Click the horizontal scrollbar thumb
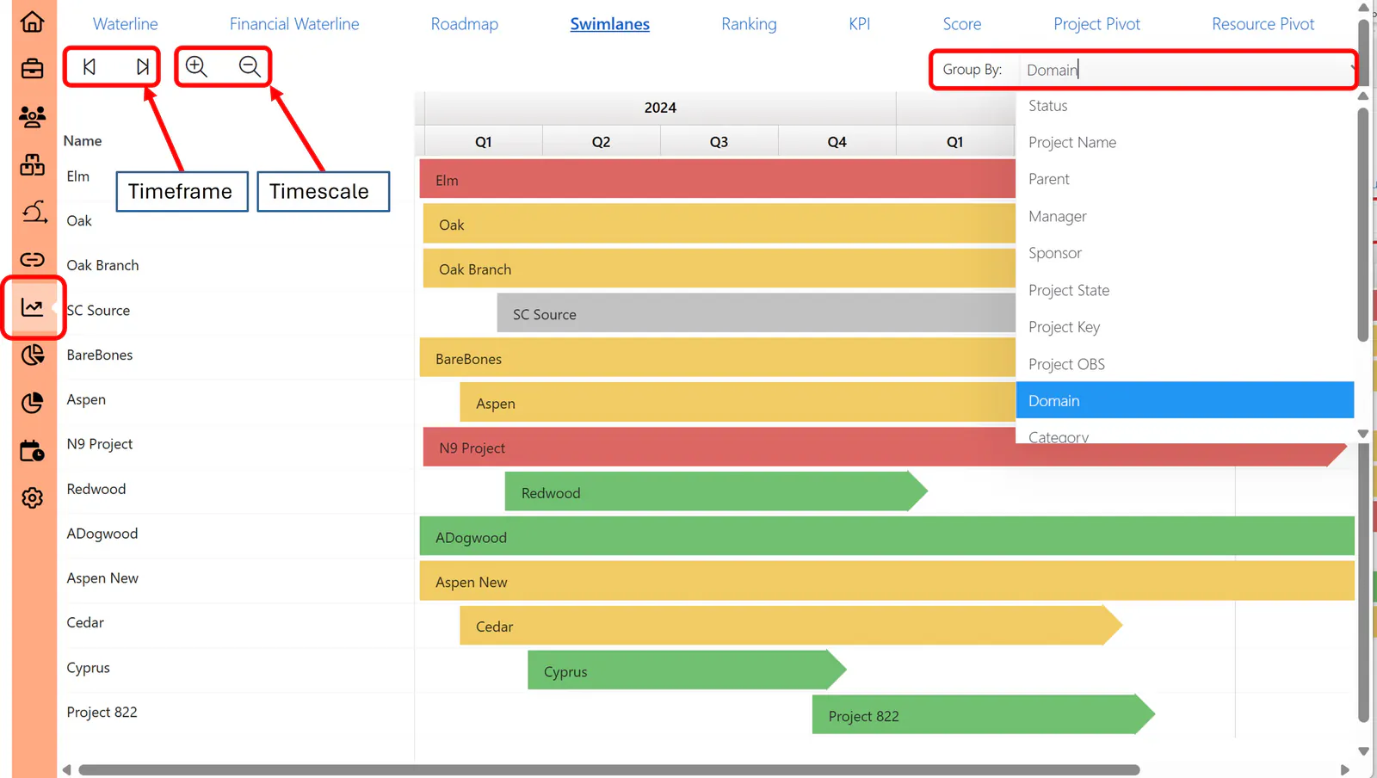 point(609,769)
